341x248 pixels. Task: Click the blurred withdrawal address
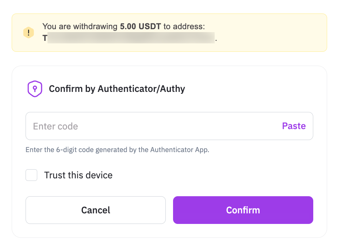131,38
